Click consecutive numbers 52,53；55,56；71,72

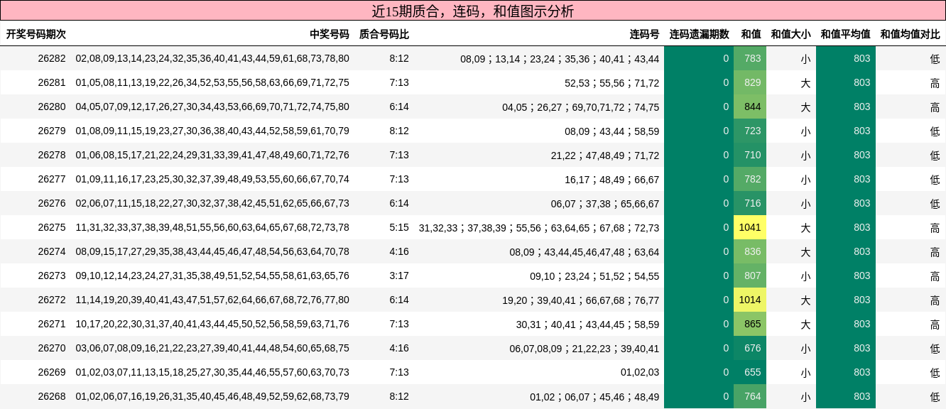coord(612,82)
